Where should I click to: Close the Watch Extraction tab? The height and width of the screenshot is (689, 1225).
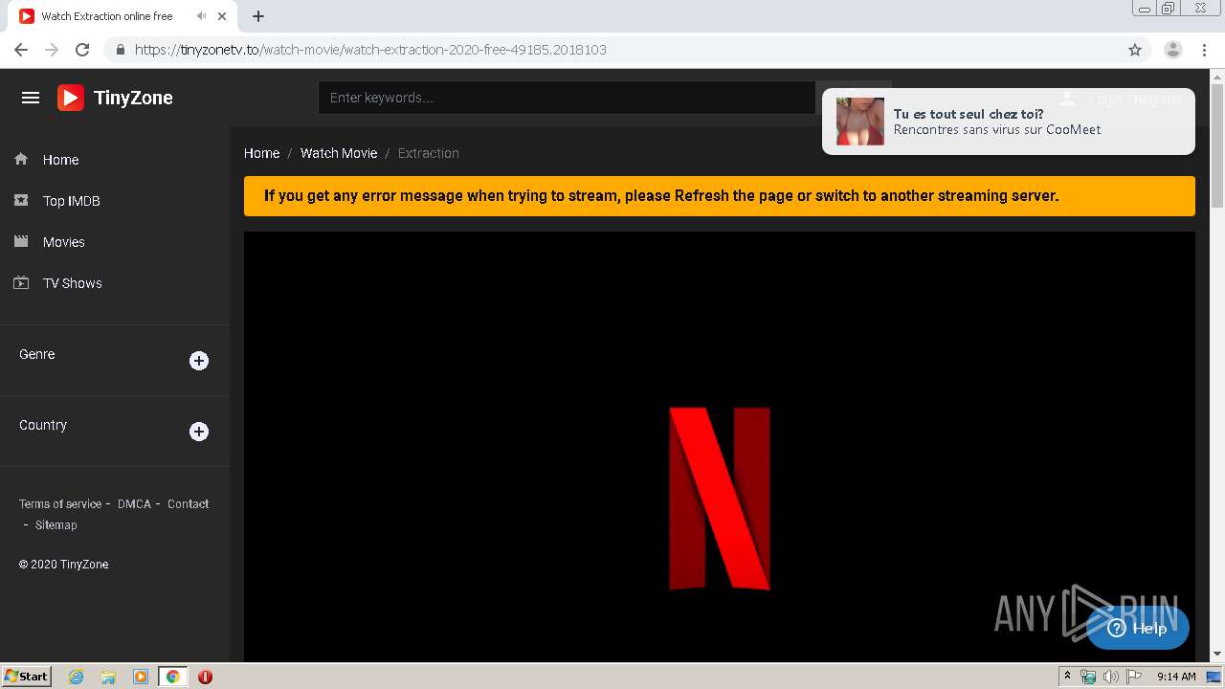point(222,16)
